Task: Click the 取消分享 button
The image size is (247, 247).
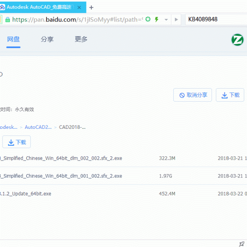Action: click(x=193, y=95)
